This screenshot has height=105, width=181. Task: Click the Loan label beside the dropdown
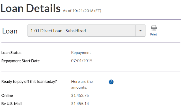[x=10, y=31]
